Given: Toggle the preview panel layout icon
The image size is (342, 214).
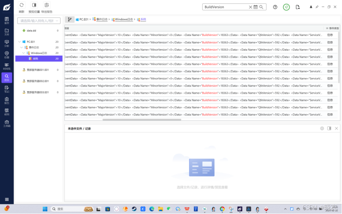Looking at the screenshot, I should click(329, 128).
